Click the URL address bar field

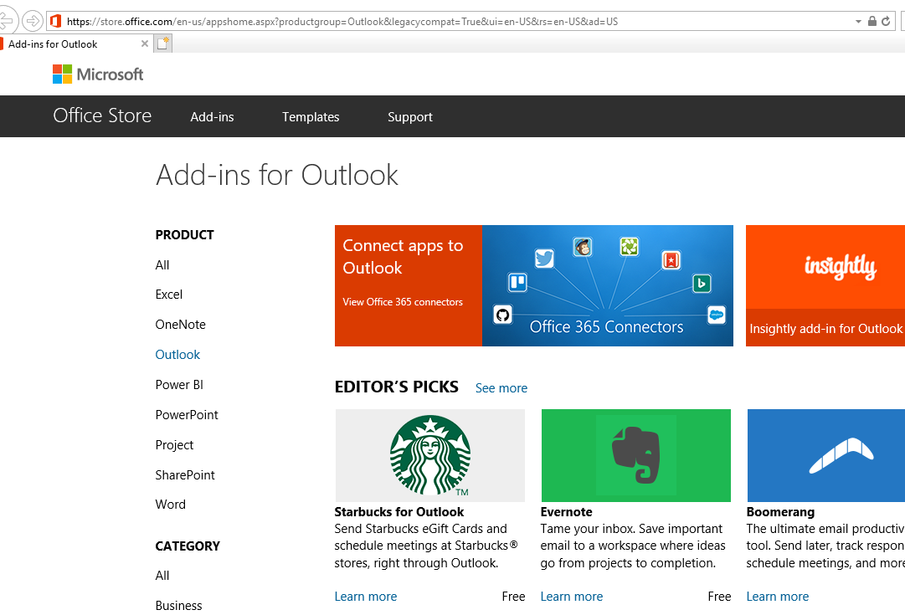point(452,21)
